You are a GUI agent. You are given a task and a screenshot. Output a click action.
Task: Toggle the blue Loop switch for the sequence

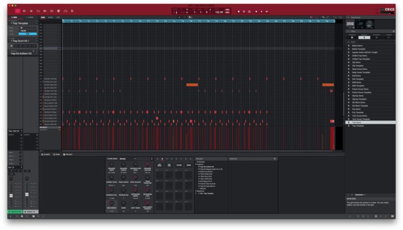coord(27,34)
